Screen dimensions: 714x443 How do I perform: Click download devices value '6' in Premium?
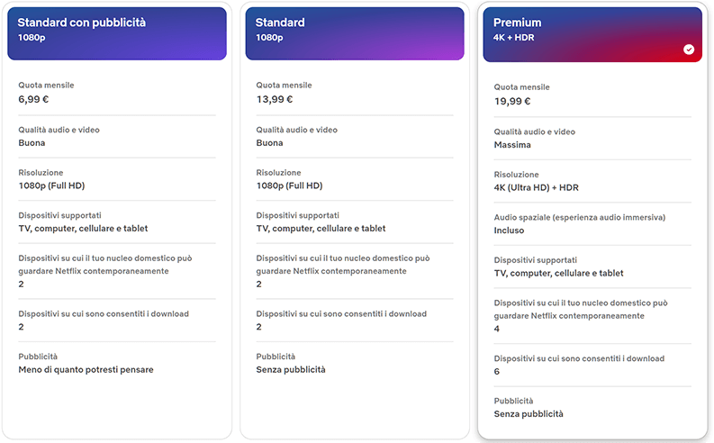click(497, 372)
